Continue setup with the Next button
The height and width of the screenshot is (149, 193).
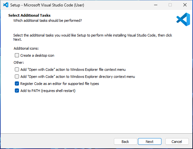tap(150, 142)
